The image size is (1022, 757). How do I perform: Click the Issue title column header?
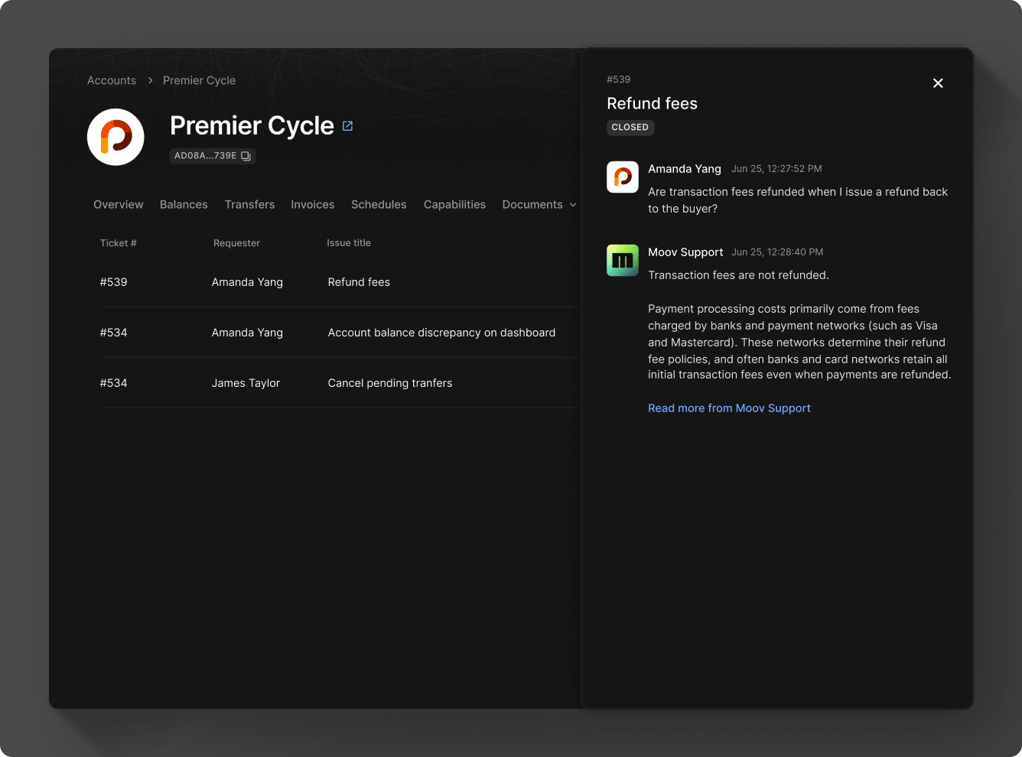pyautogui.click(x=349, y=243)
